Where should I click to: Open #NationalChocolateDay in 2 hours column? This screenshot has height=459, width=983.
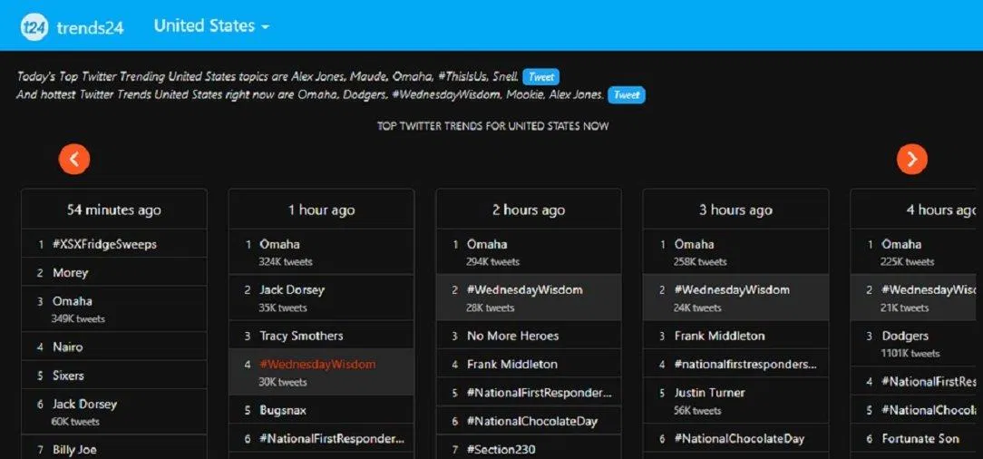532,421
